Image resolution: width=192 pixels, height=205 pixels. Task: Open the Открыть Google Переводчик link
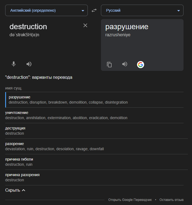[x=130, y=200]
